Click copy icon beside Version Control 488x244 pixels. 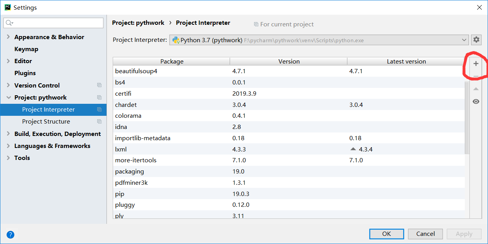tap(100, 85)
